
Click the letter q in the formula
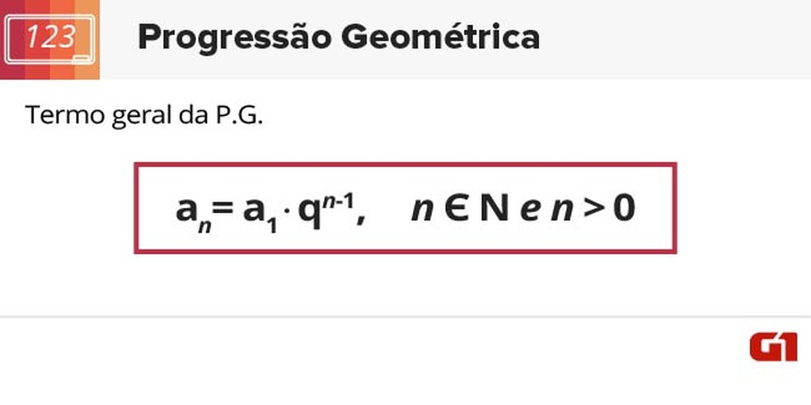point(311,213)
